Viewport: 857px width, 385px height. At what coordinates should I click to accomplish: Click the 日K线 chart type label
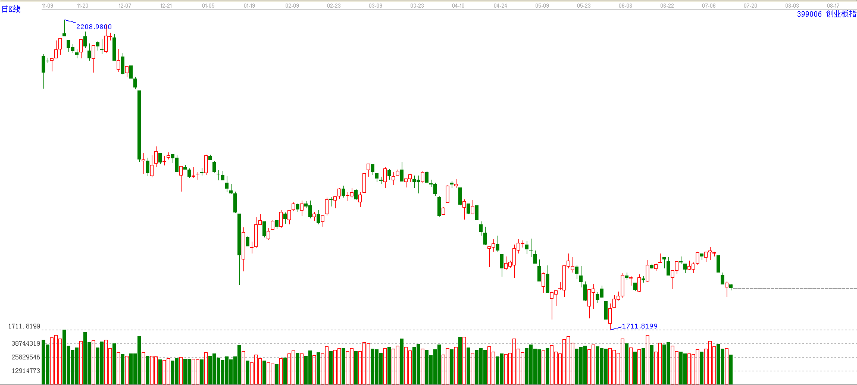[x=10, y=10]
